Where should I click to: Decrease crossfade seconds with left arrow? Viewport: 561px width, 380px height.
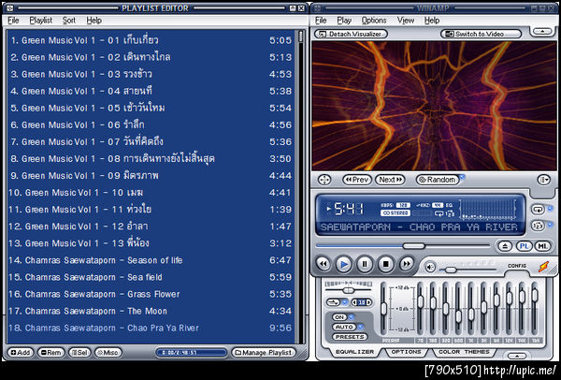(354, 302)
